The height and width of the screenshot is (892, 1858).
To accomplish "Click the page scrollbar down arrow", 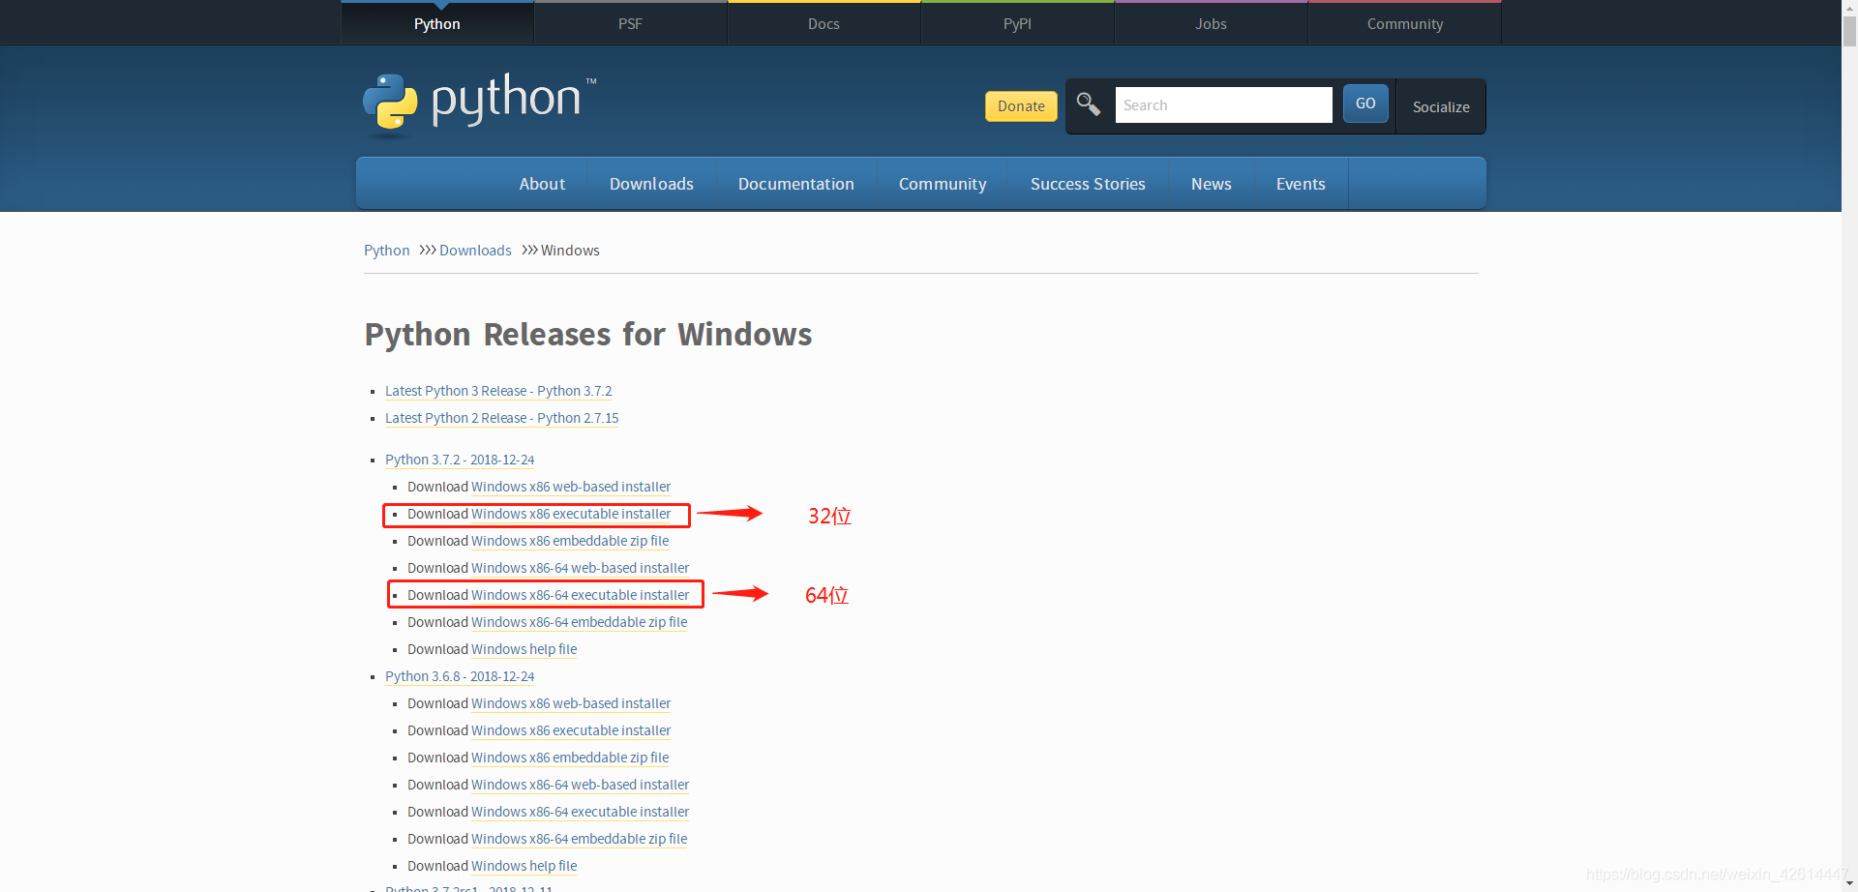I will pyautogui.click(x=1849, y=884).
